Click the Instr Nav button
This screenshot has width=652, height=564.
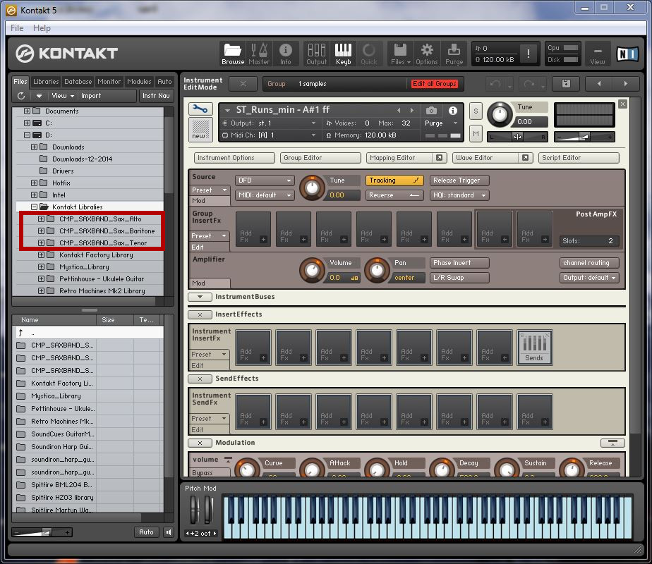(156, 96)
